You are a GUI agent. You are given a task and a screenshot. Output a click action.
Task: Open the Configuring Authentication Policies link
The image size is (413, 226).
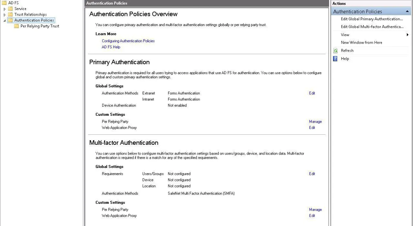click(x=128, y=41)
